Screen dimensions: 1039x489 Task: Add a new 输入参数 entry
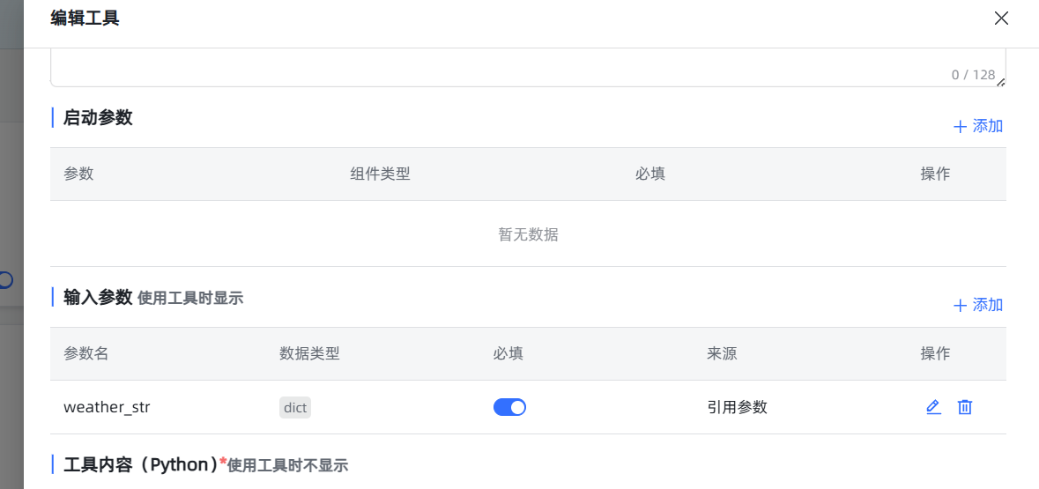(978, 305)
